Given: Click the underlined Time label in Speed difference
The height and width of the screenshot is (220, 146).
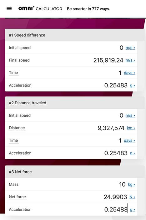Looking at the screenshot, I should point(13,73).
